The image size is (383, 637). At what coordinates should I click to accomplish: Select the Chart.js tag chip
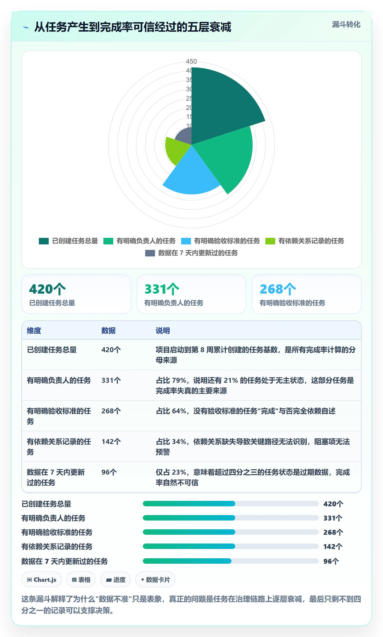pyautogui.click(x=42, y=580)
